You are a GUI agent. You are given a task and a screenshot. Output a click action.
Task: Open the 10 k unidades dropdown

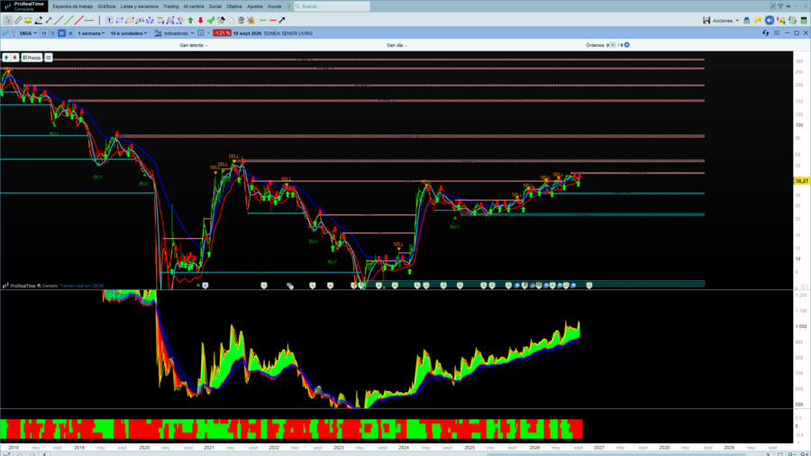[x=129, y=33]
